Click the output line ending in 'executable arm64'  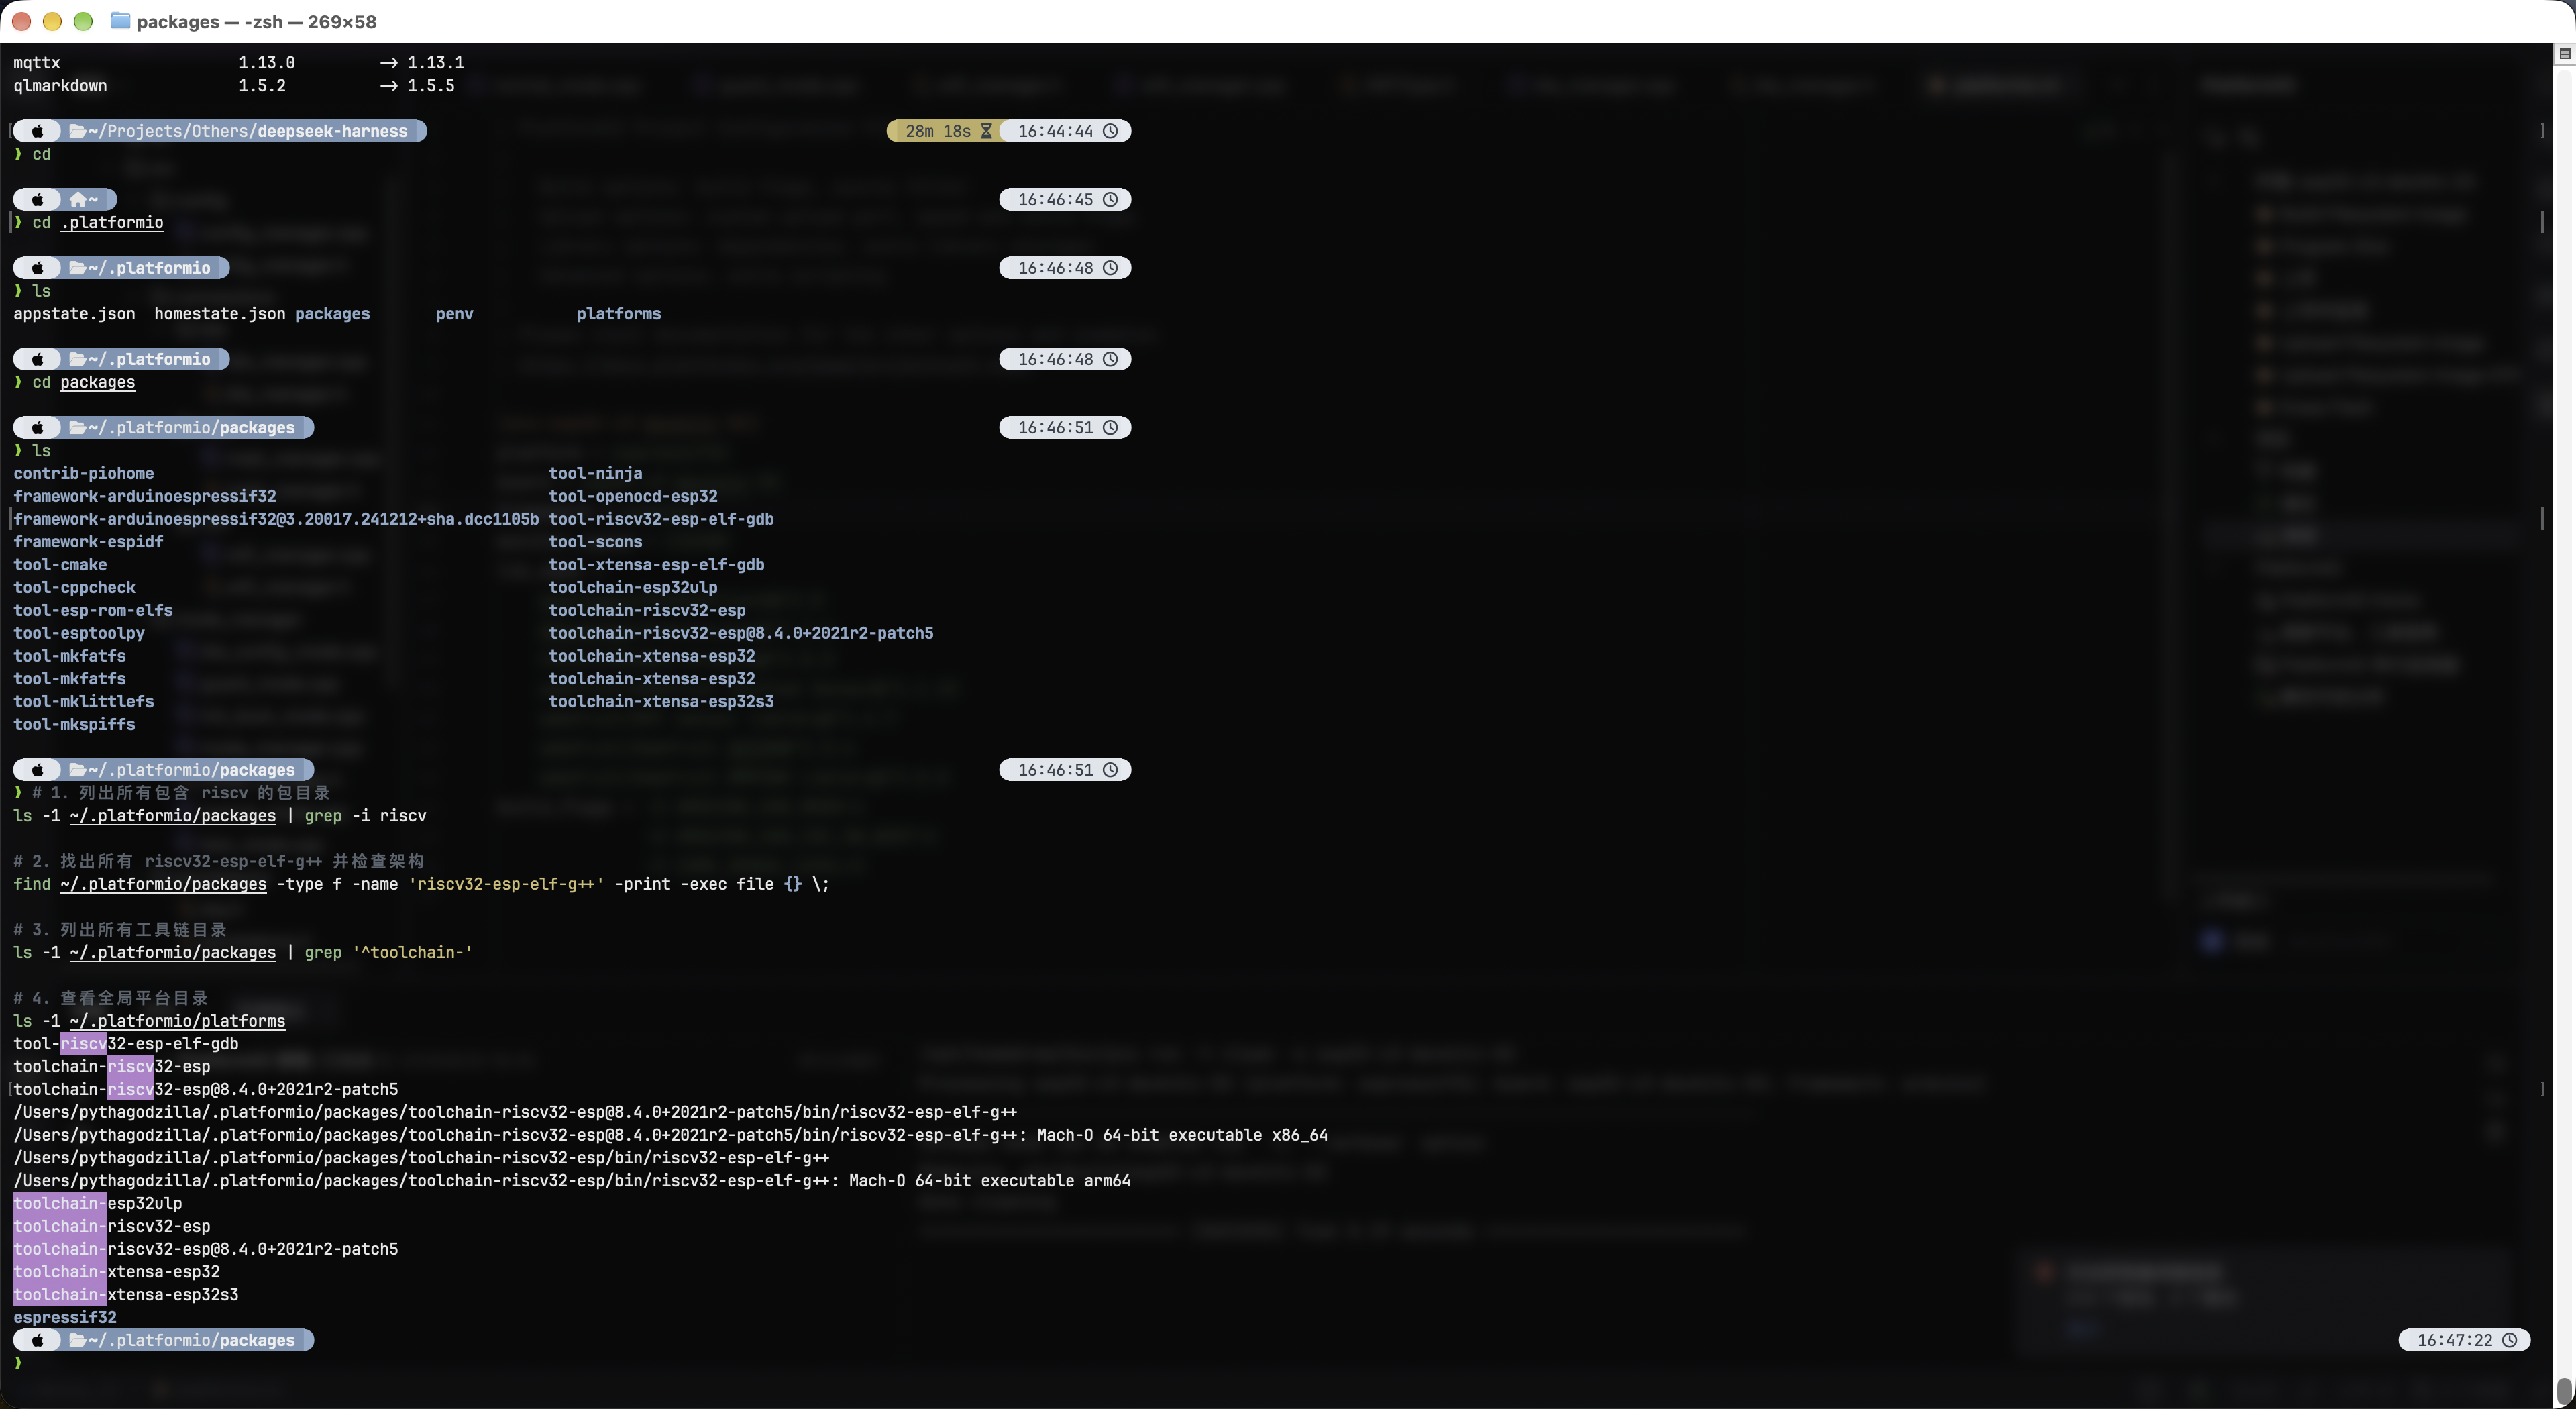(572, 1180)
